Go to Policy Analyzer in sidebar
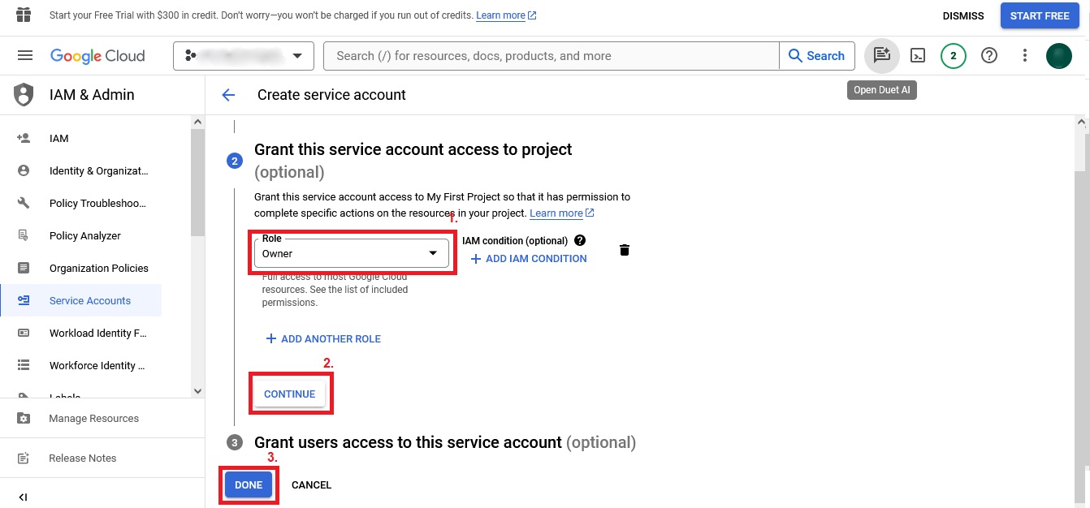This screenshot has width=1090, height=508. tap(84, 235)
